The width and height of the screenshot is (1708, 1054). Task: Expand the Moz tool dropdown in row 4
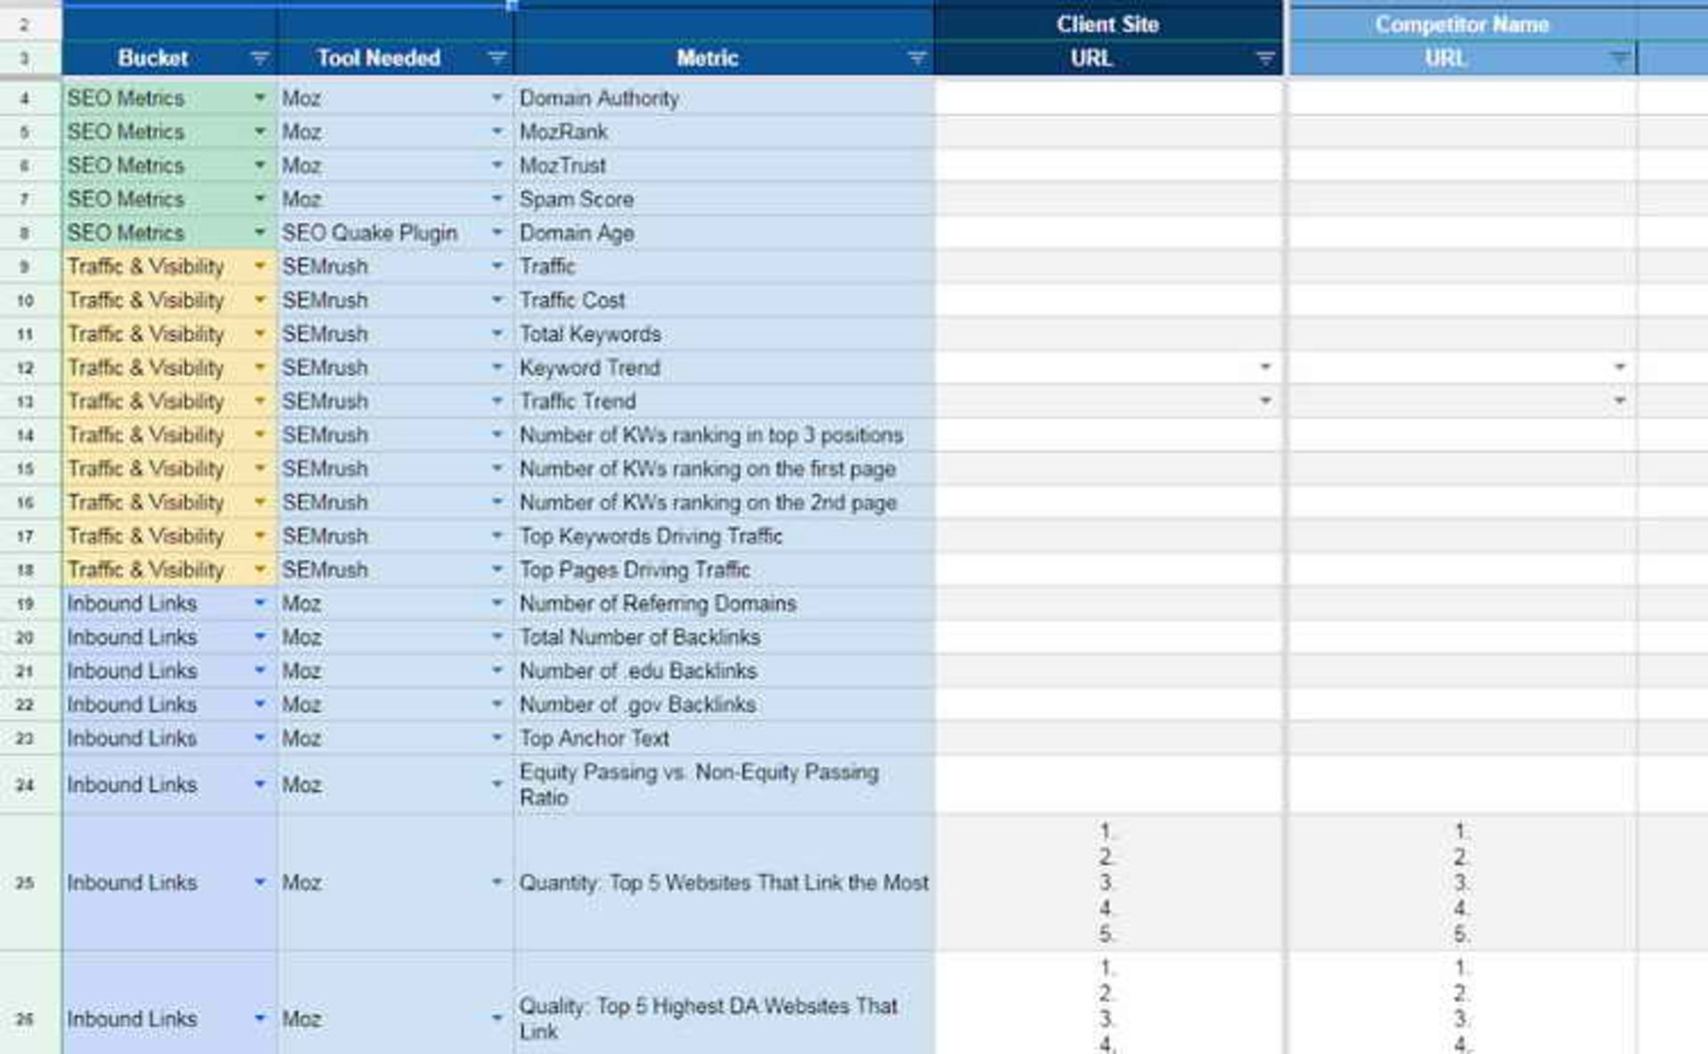498,98
